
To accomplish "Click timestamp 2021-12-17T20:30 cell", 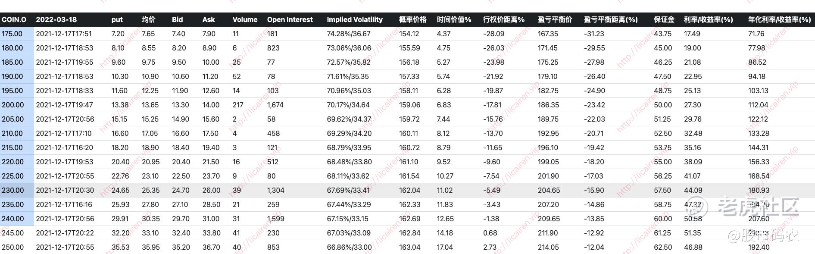I will [x=65, y=190].
